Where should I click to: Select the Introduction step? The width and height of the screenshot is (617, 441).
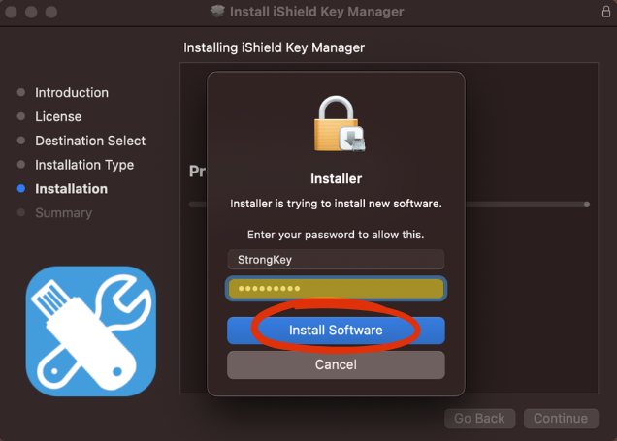pyautogui.click(x=72, y=93)
